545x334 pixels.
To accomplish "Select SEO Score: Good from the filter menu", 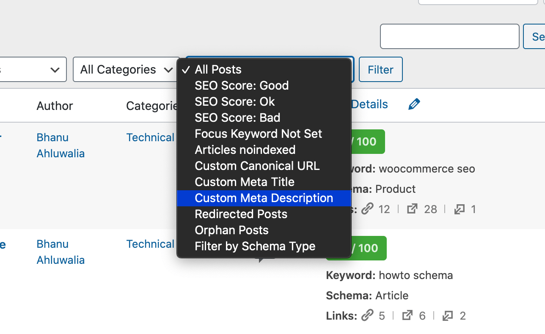I will pos(242,85).
